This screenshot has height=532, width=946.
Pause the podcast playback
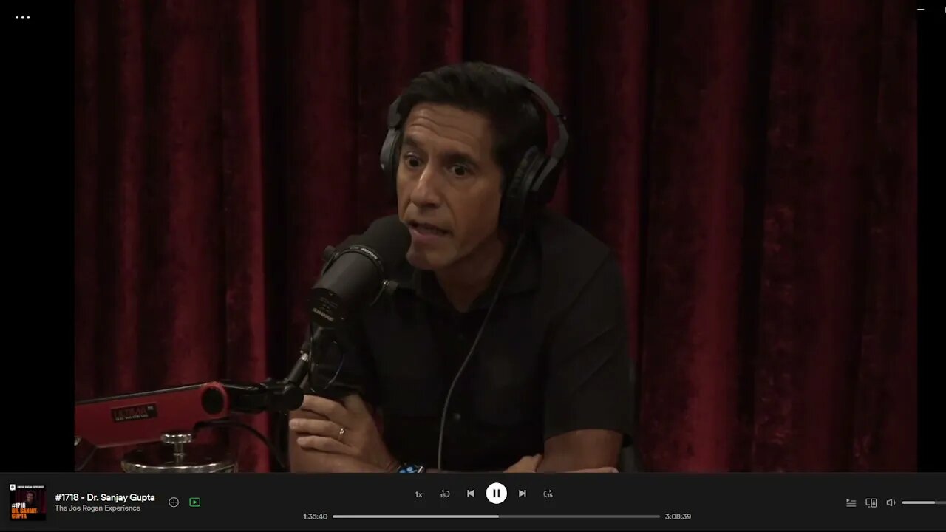pos(497,494)
